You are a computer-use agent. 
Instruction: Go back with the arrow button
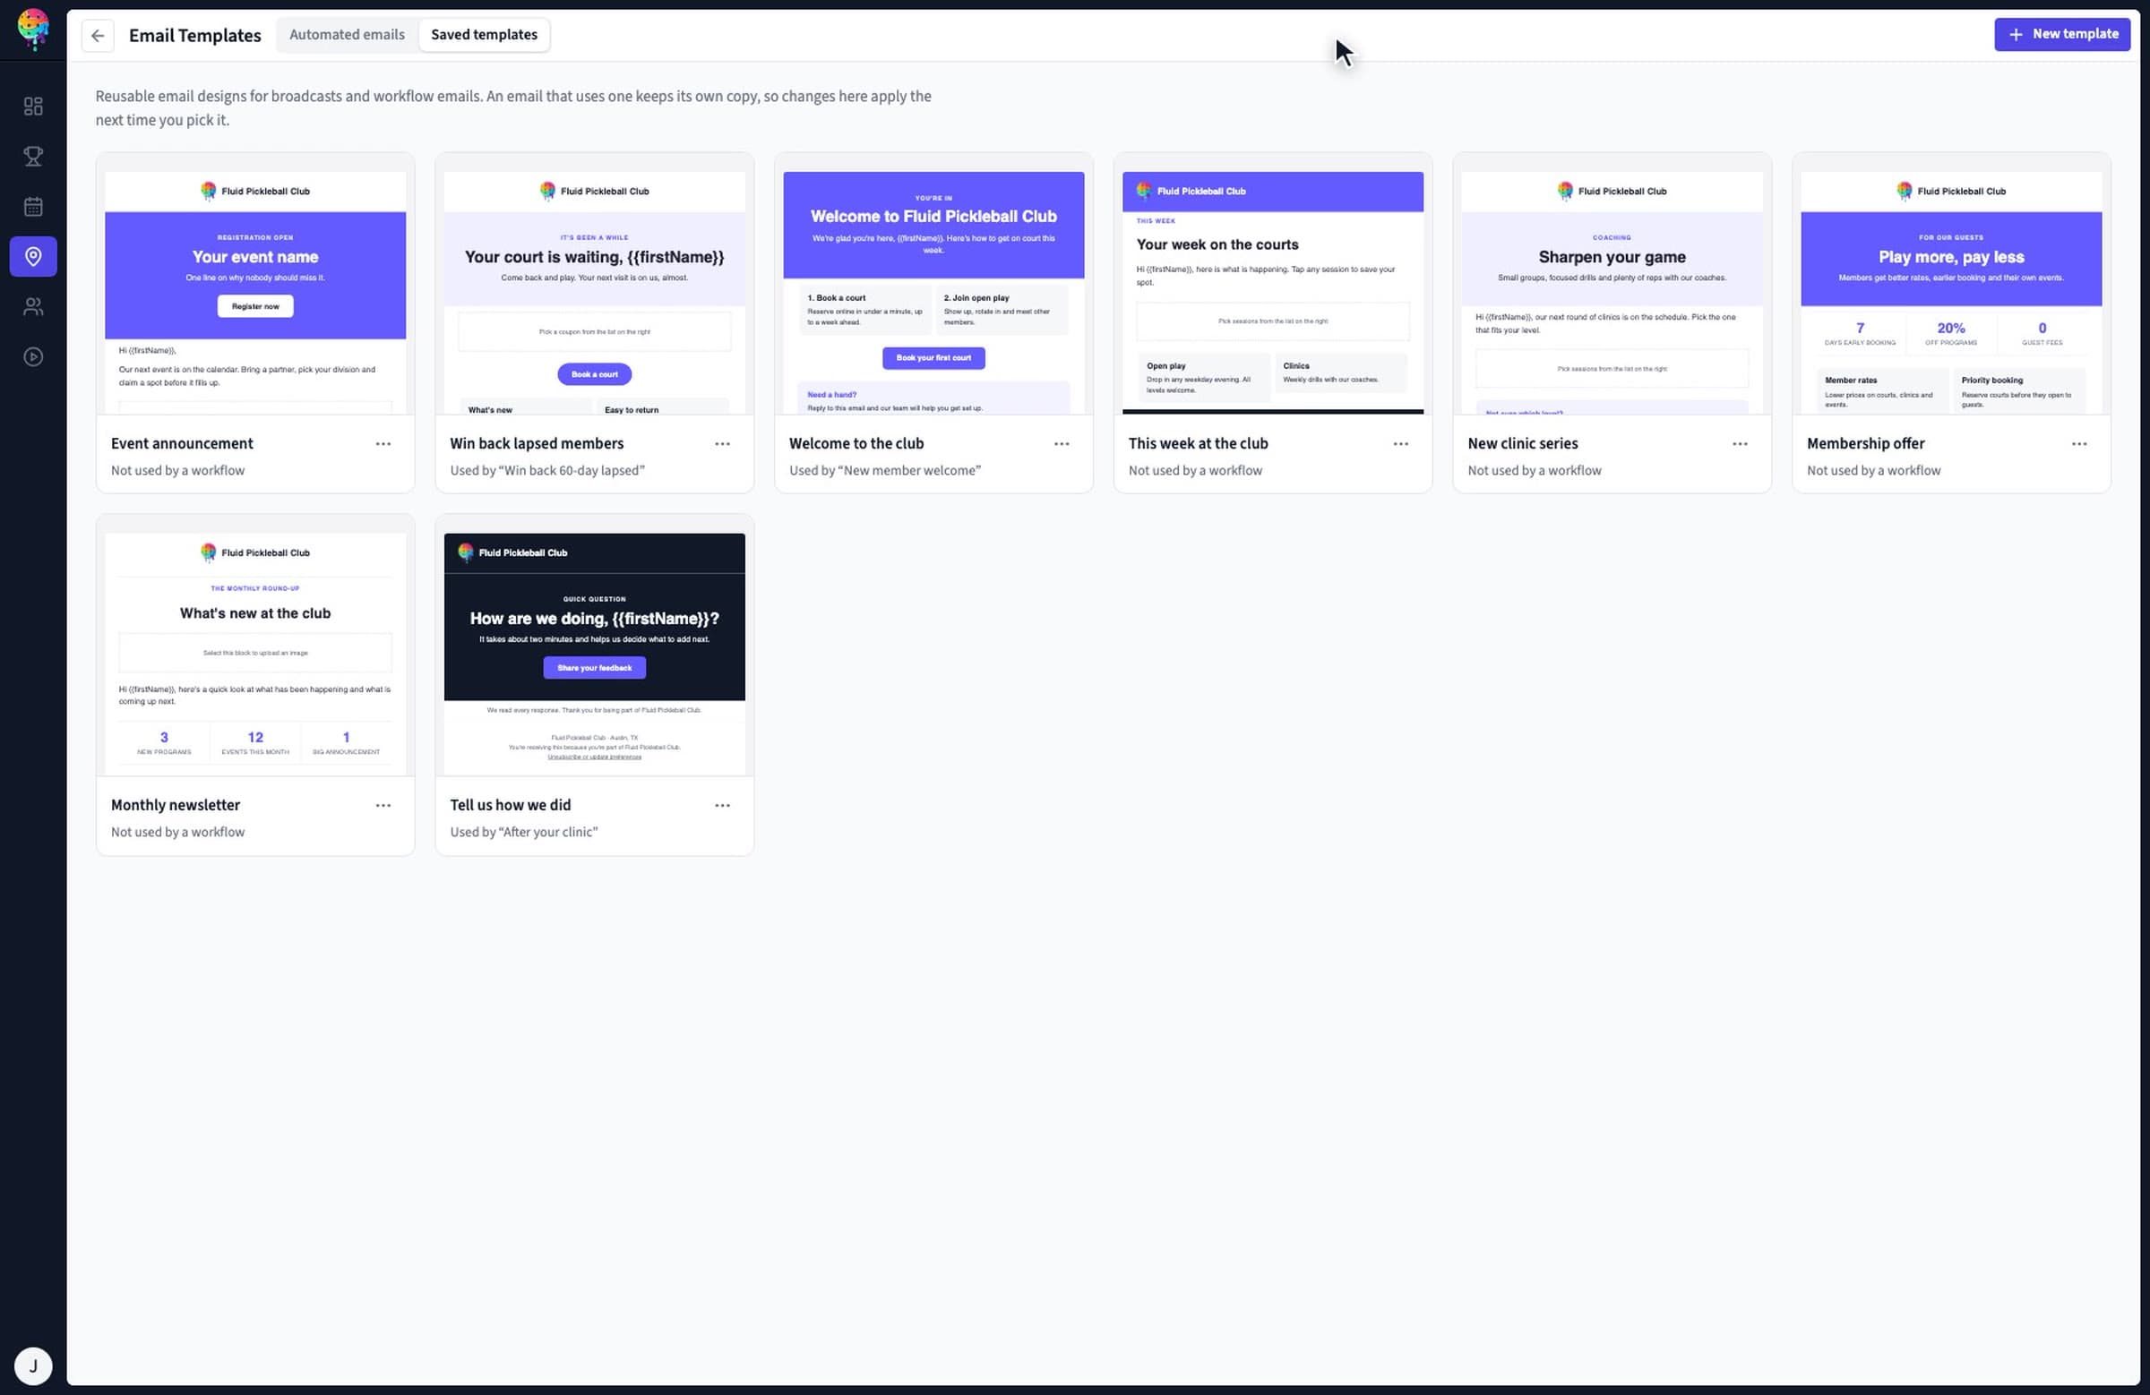[98, 35]
